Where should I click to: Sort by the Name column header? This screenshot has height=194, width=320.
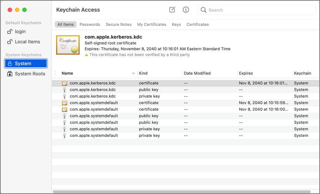[68, 73]
